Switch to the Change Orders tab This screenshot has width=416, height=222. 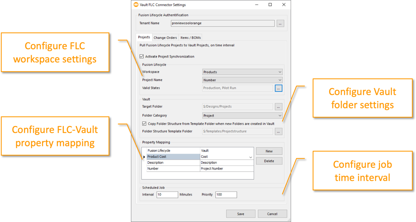coord(165,38)
